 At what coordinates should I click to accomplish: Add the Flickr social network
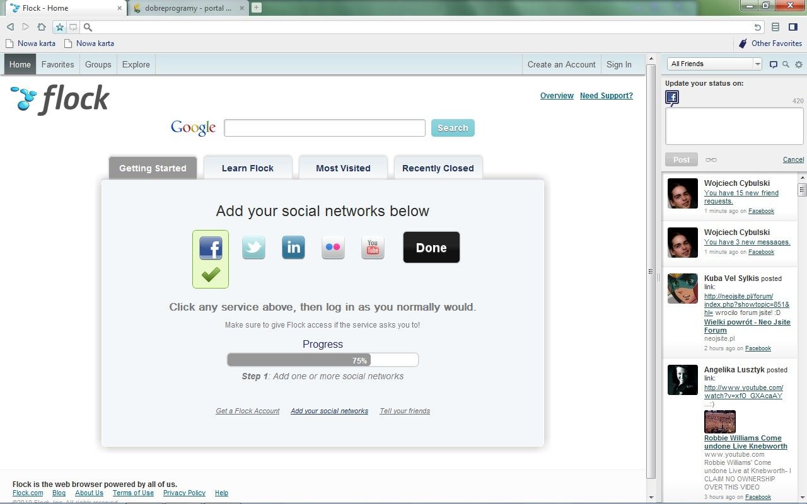[333, 248]
